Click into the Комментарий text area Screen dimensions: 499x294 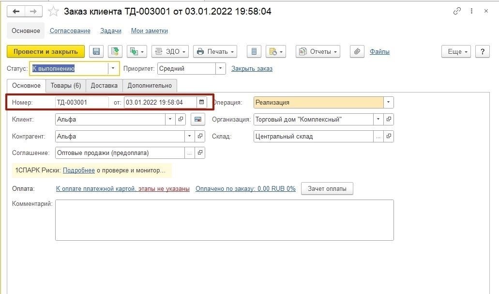(225, 220)
